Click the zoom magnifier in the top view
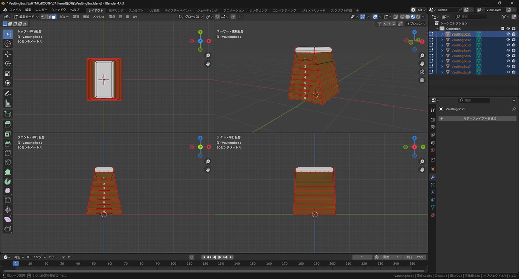 pos(208,55)
